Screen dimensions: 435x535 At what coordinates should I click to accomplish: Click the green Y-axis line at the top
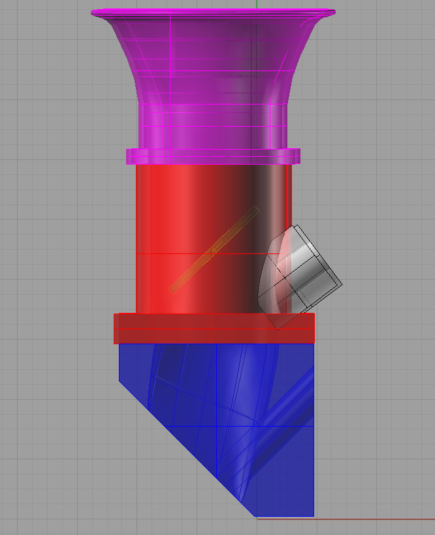[x=257, y=4]
